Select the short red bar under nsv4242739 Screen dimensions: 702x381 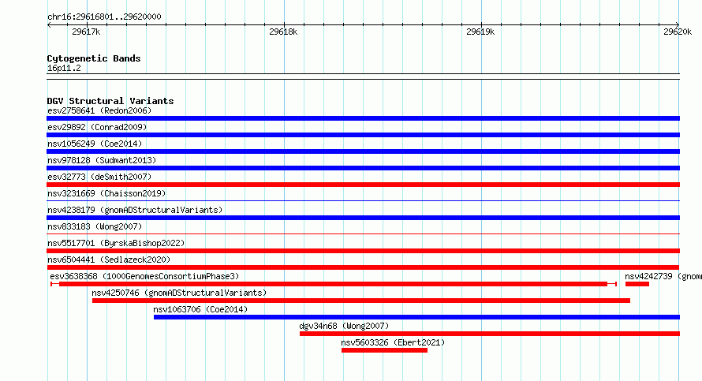[x=637, y=284]
